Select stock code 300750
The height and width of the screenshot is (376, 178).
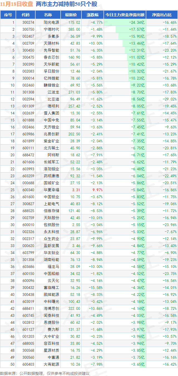(x=28, y=29)
